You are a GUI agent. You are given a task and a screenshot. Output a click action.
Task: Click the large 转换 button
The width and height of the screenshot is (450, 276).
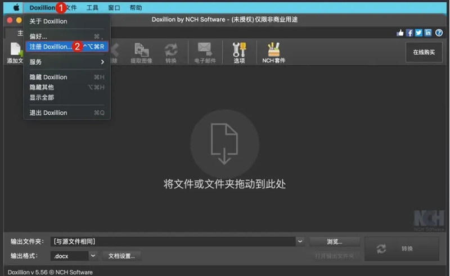402,249
